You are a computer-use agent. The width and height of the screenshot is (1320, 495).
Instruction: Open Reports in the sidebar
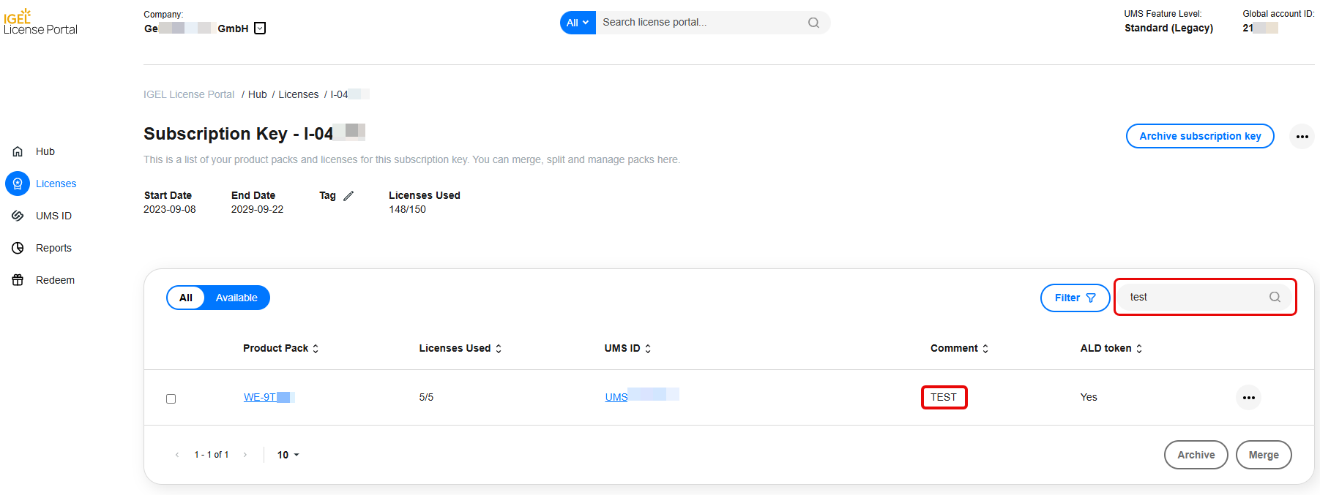[x=53, y=248]
